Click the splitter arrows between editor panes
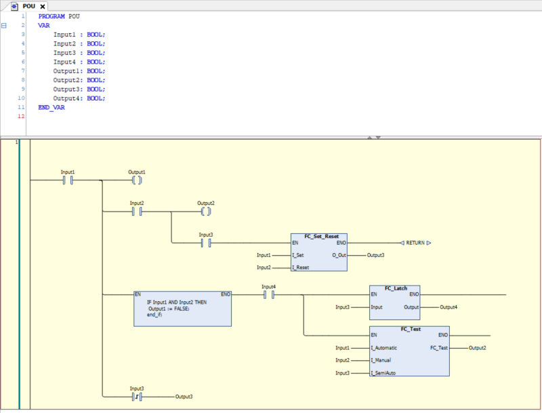Screen dimensions: 542x413 tap(374, 137)
